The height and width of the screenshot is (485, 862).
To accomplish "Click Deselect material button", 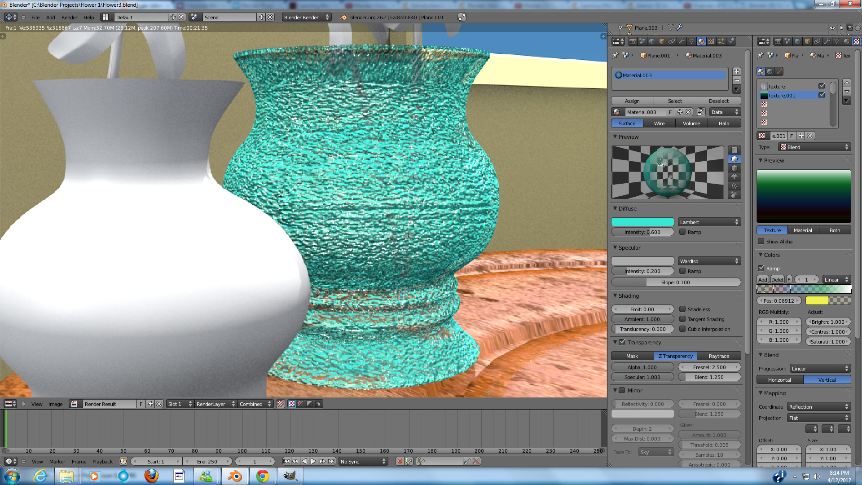I will coord(719,101).
